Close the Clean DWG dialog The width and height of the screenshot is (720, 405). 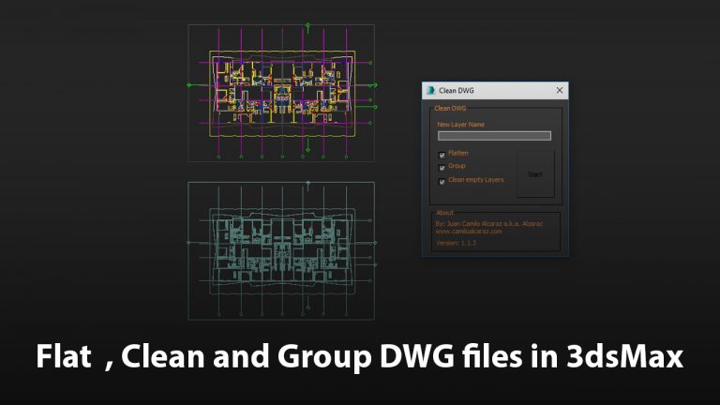(x=560, y=91)
